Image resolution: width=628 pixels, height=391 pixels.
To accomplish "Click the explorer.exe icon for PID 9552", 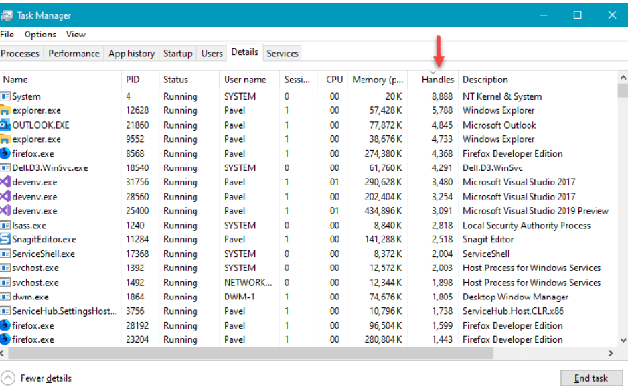I will point(5,139).
